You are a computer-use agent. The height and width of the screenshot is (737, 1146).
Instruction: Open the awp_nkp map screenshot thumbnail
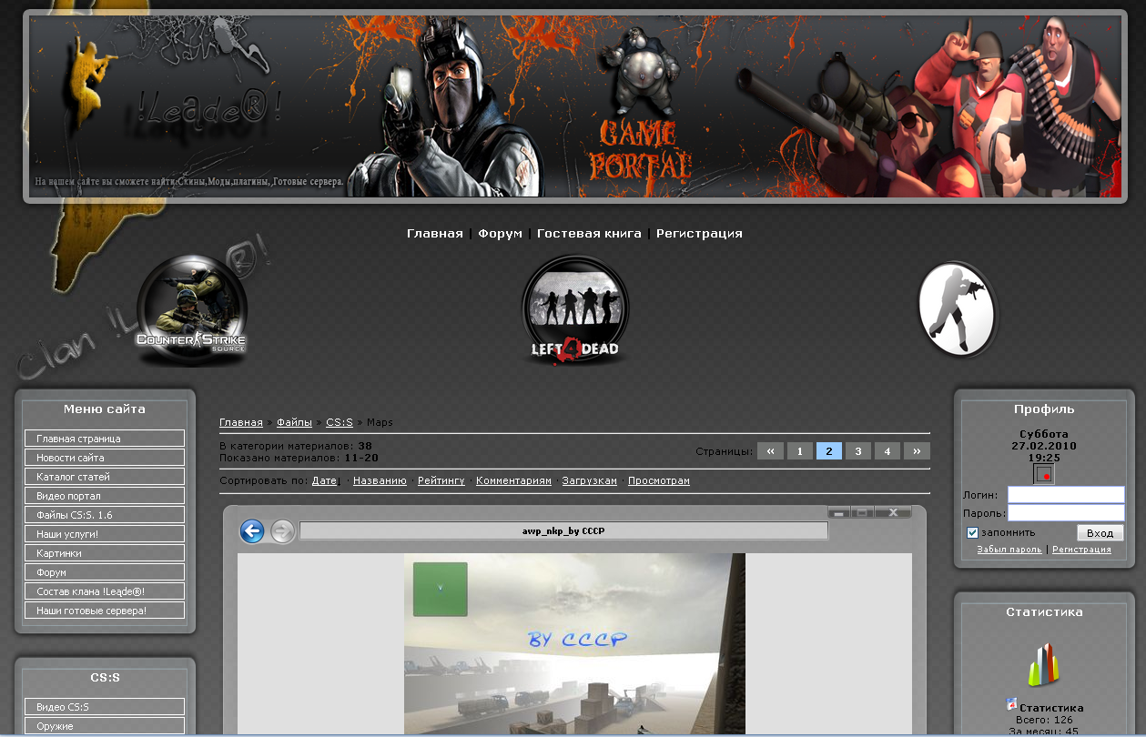(x=574, y=643)
